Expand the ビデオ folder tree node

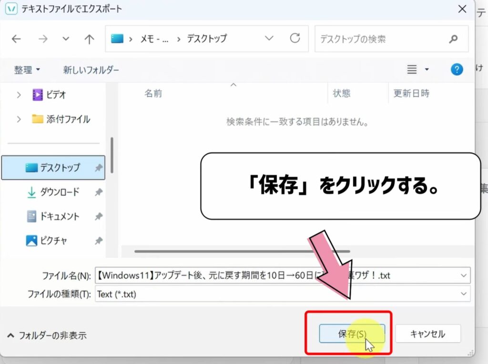19,95
